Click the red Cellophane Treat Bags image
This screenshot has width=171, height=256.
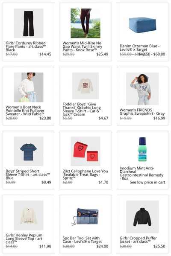(x=85, y=151)
